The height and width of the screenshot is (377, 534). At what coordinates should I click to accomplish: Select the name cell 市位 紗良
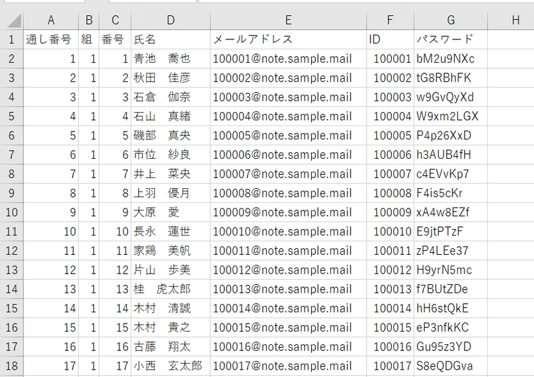point(171,155)
